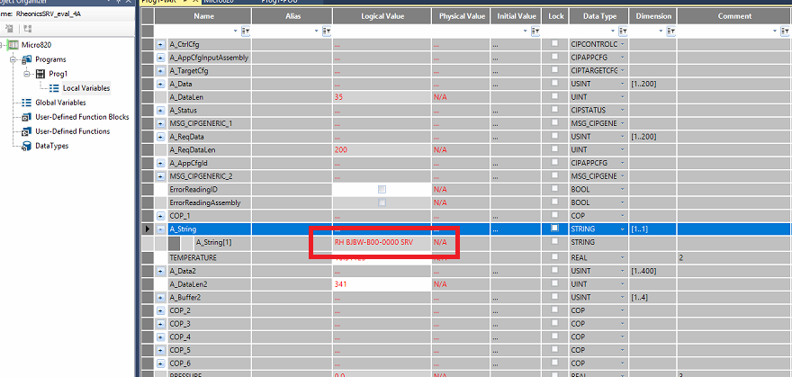Toggle Lock checkbox for A_CtrlCfg
The height and width of the screenshot is (377, 792).
[554, 44]
